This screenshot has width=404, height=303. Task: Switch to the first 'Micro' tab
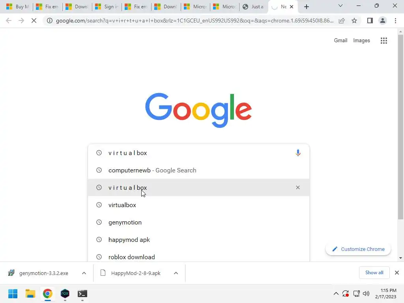pos(196,7)
